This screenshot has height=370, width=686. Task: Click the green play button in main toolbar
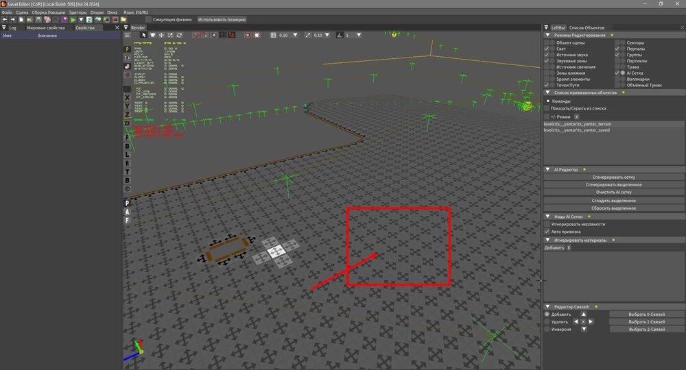tap(73, 20)
